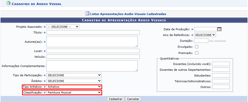
Task: Focus the Técnicos/Administrativos quantity field
Action: tap(221, 81)
